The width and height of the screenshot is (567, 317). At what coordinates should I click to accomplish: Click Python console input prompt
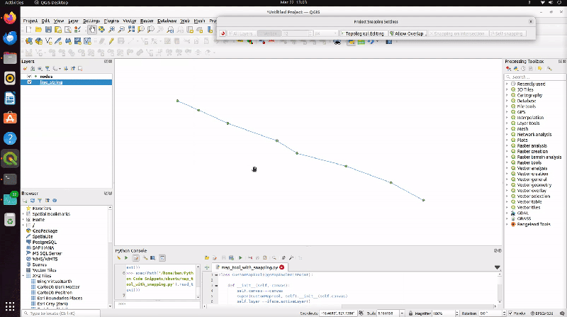point(157,304)
